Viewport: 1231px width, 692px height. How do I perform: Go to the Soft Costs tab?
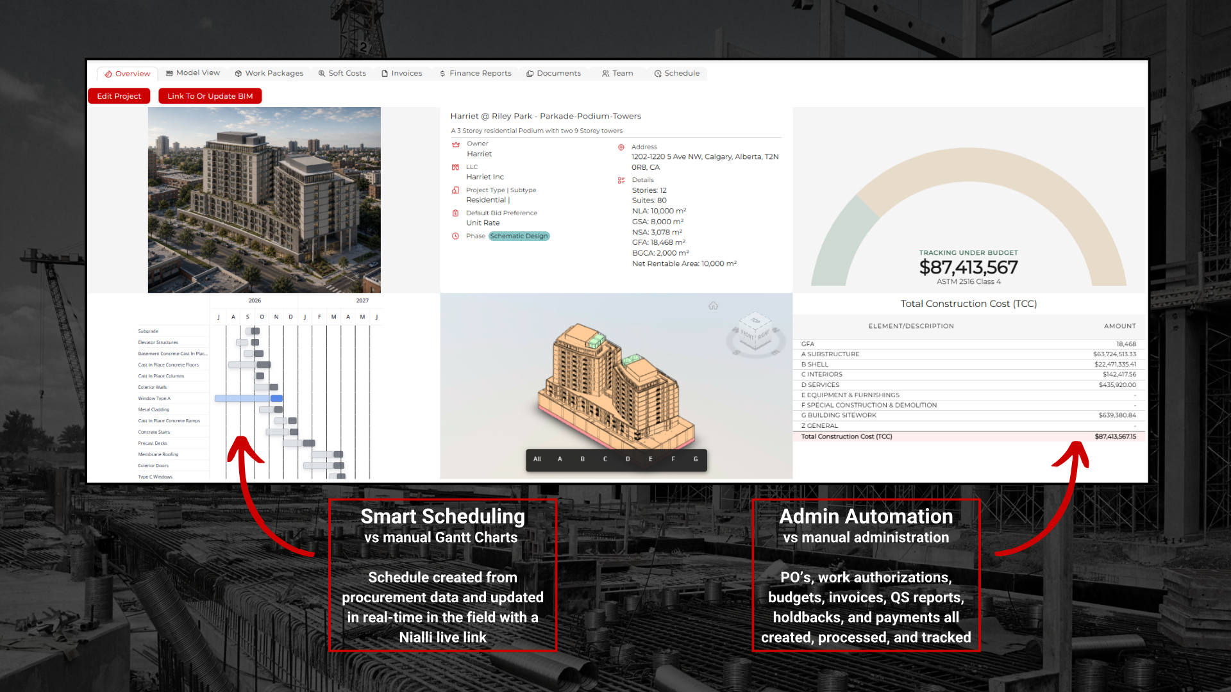coord(342,73)
